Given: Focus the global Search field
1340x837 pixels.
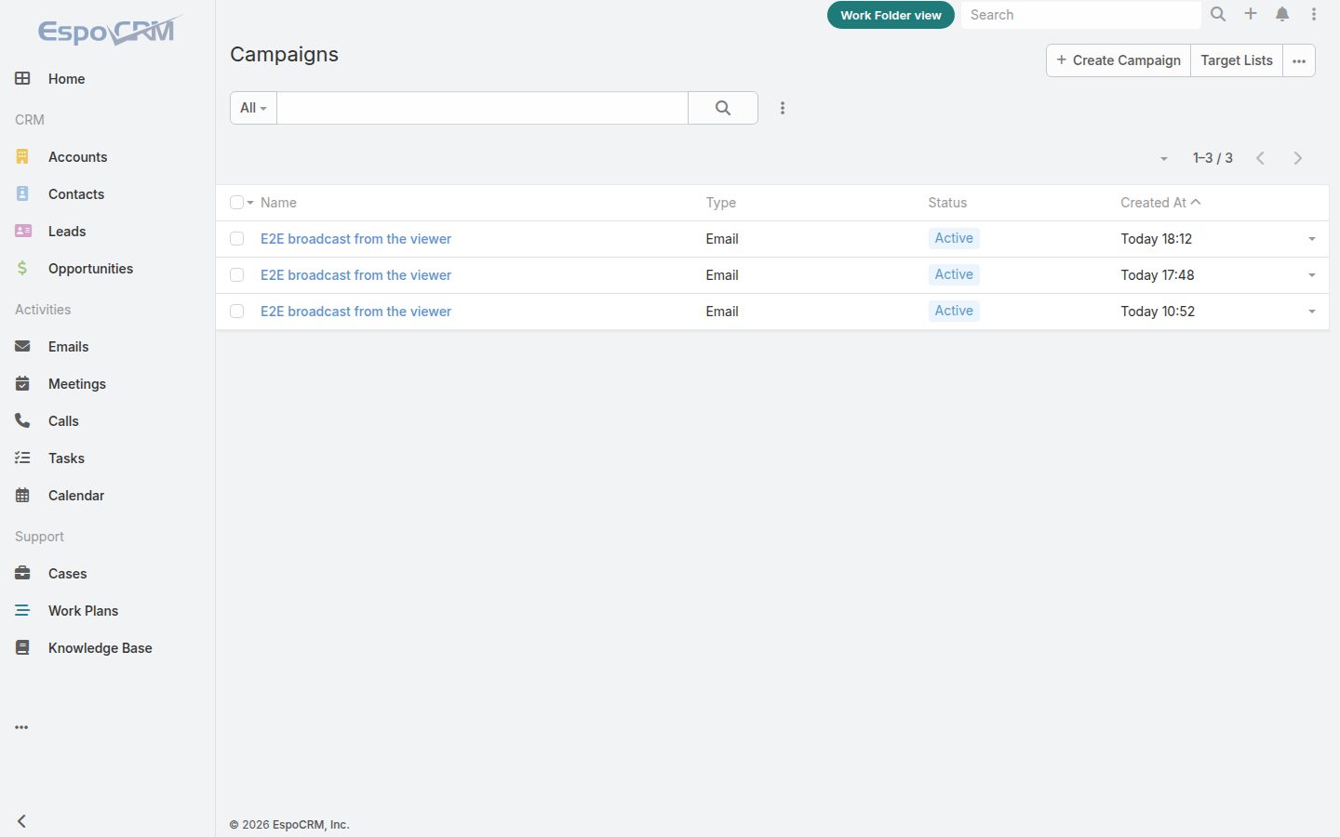Looking at the screenshot, I should (1080, 15).
